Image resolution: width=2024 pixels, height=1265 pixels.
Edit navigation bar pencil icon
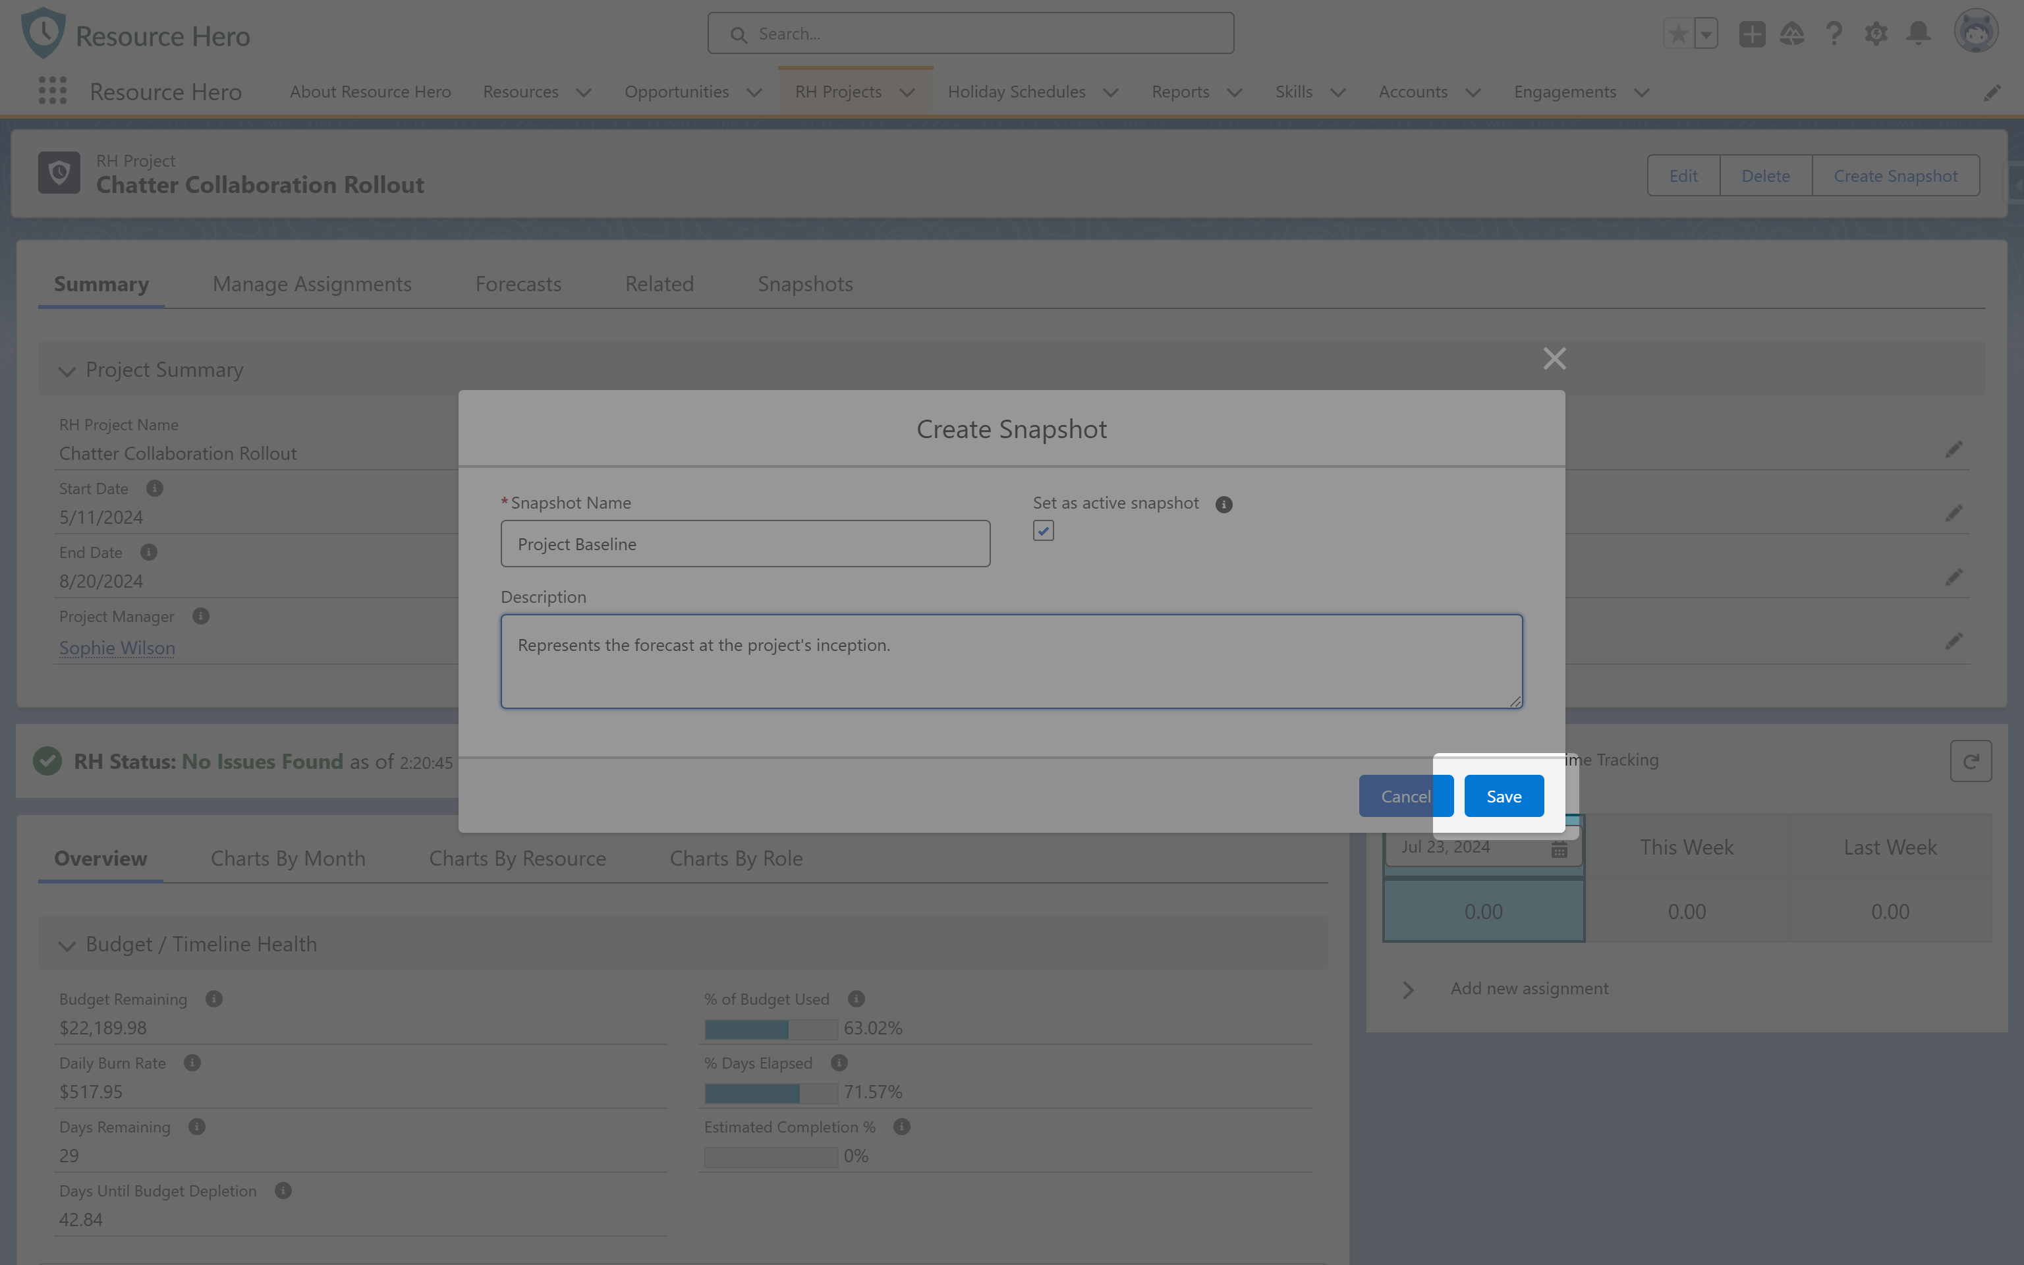tap(1991, 92)
